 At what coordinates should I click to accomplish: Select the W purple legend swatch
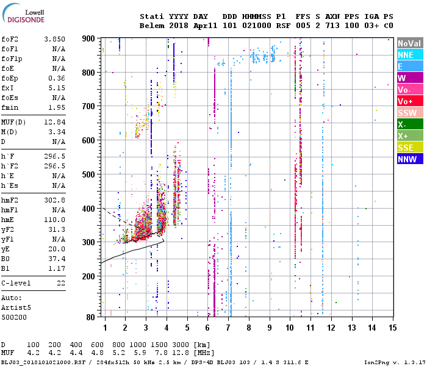click(410, 78)
